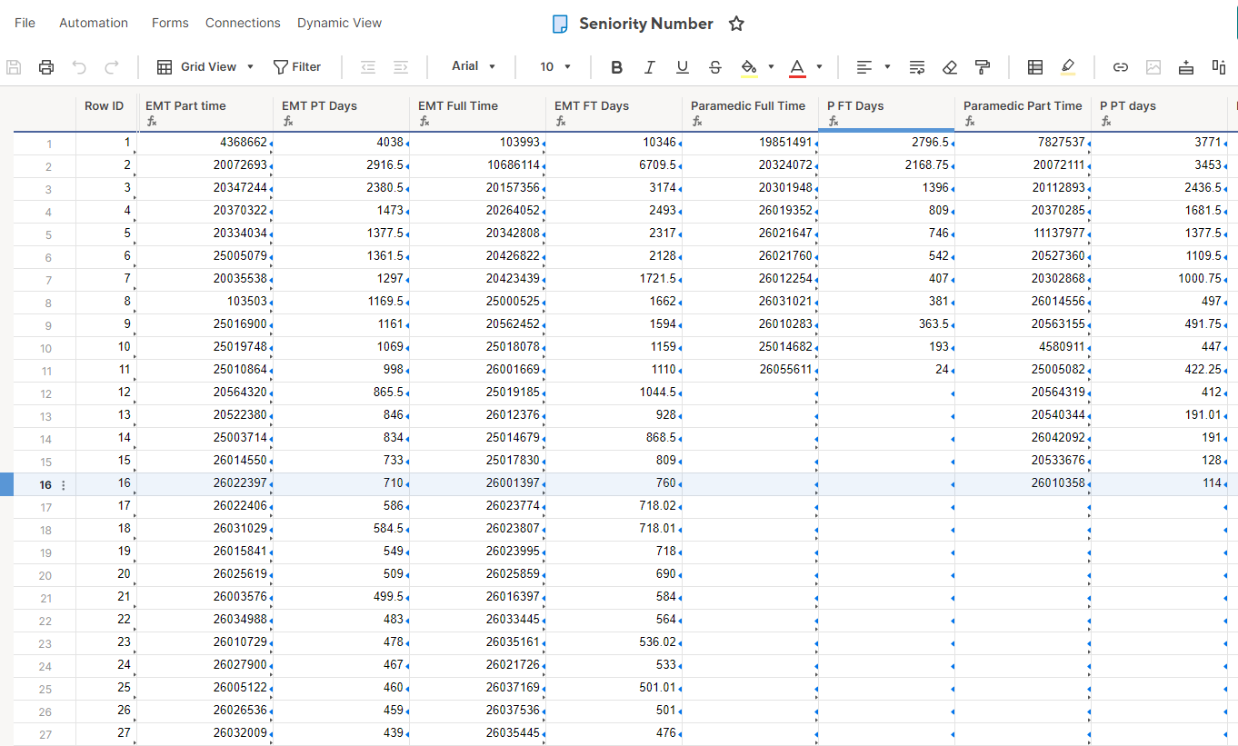Click cell containing 718.02
Viewport: 1238px width, 746px height.
point(614,506)
